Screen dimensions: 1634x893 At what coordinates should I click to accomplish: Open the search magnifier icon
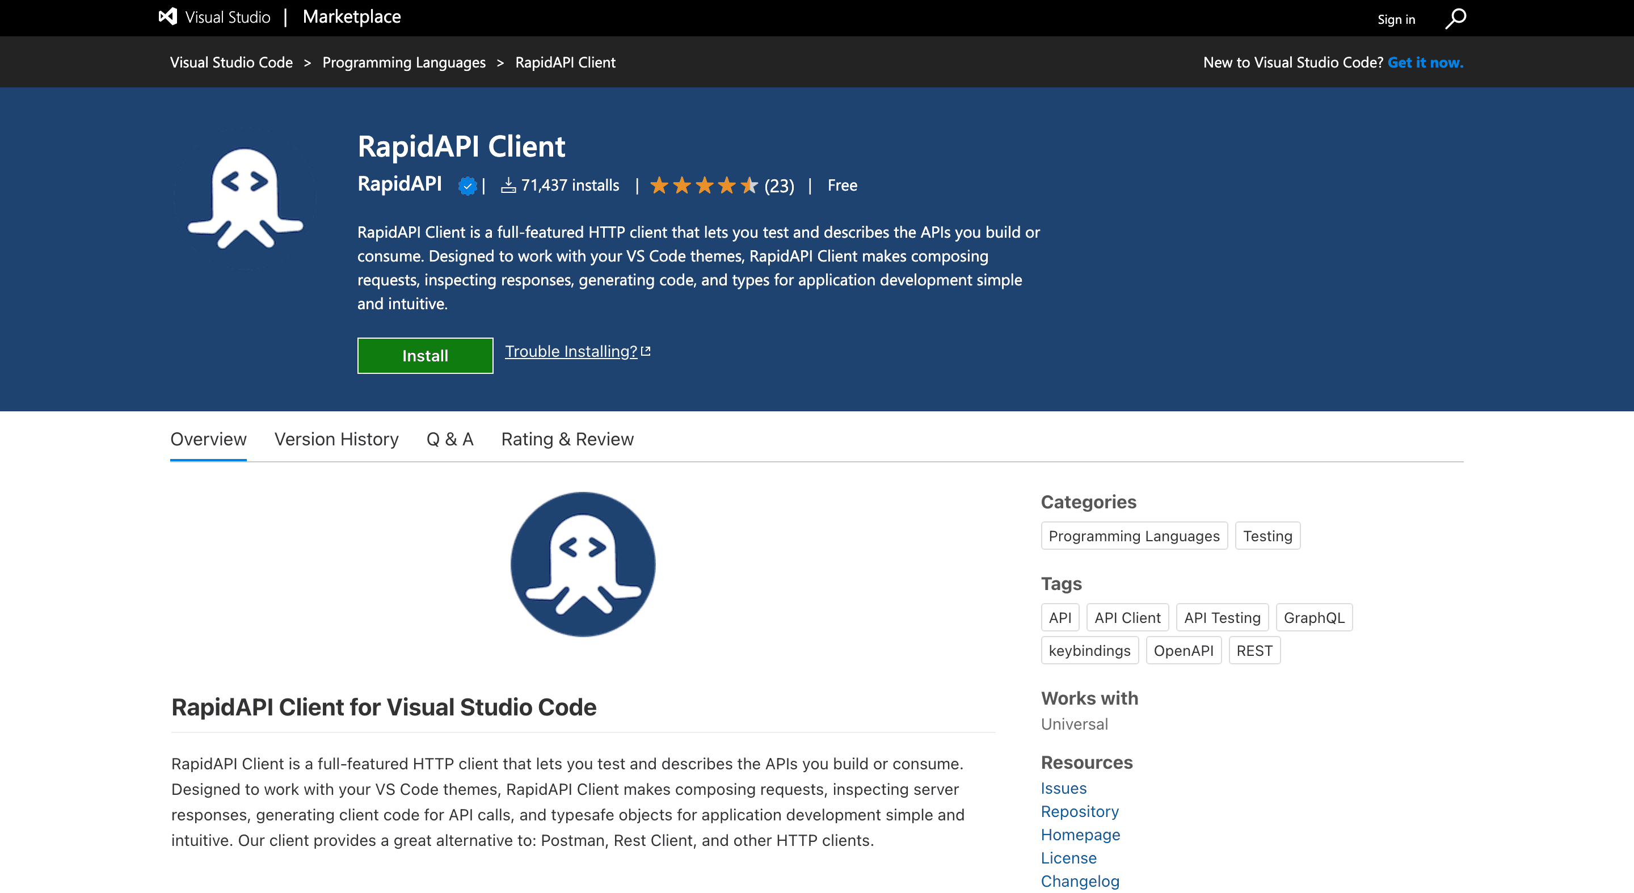(x=1455, y=18)
